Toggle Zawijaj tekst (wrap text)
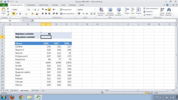The height and width of the screenshot is (100, 178). coord(66,10)
